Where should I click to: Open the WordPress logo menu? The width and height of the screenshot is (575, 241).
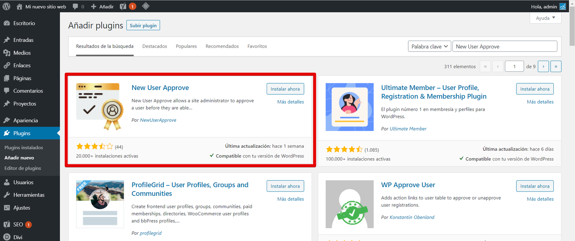click(x=6, y=6)
